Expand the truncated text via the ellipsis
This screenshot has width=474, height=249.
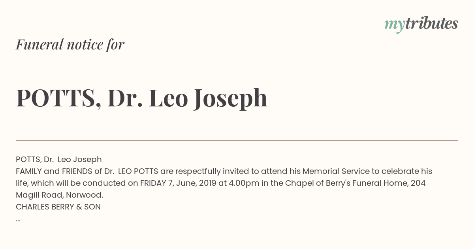(x=18, y=220)
